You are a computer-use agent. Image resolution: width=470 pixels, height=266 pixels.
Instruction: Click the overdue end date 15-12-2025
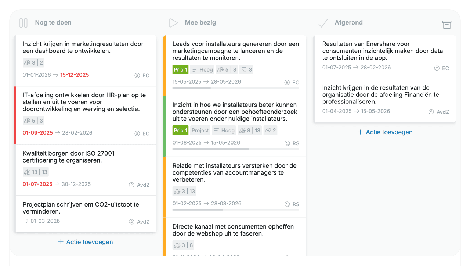tap(75, 75)
